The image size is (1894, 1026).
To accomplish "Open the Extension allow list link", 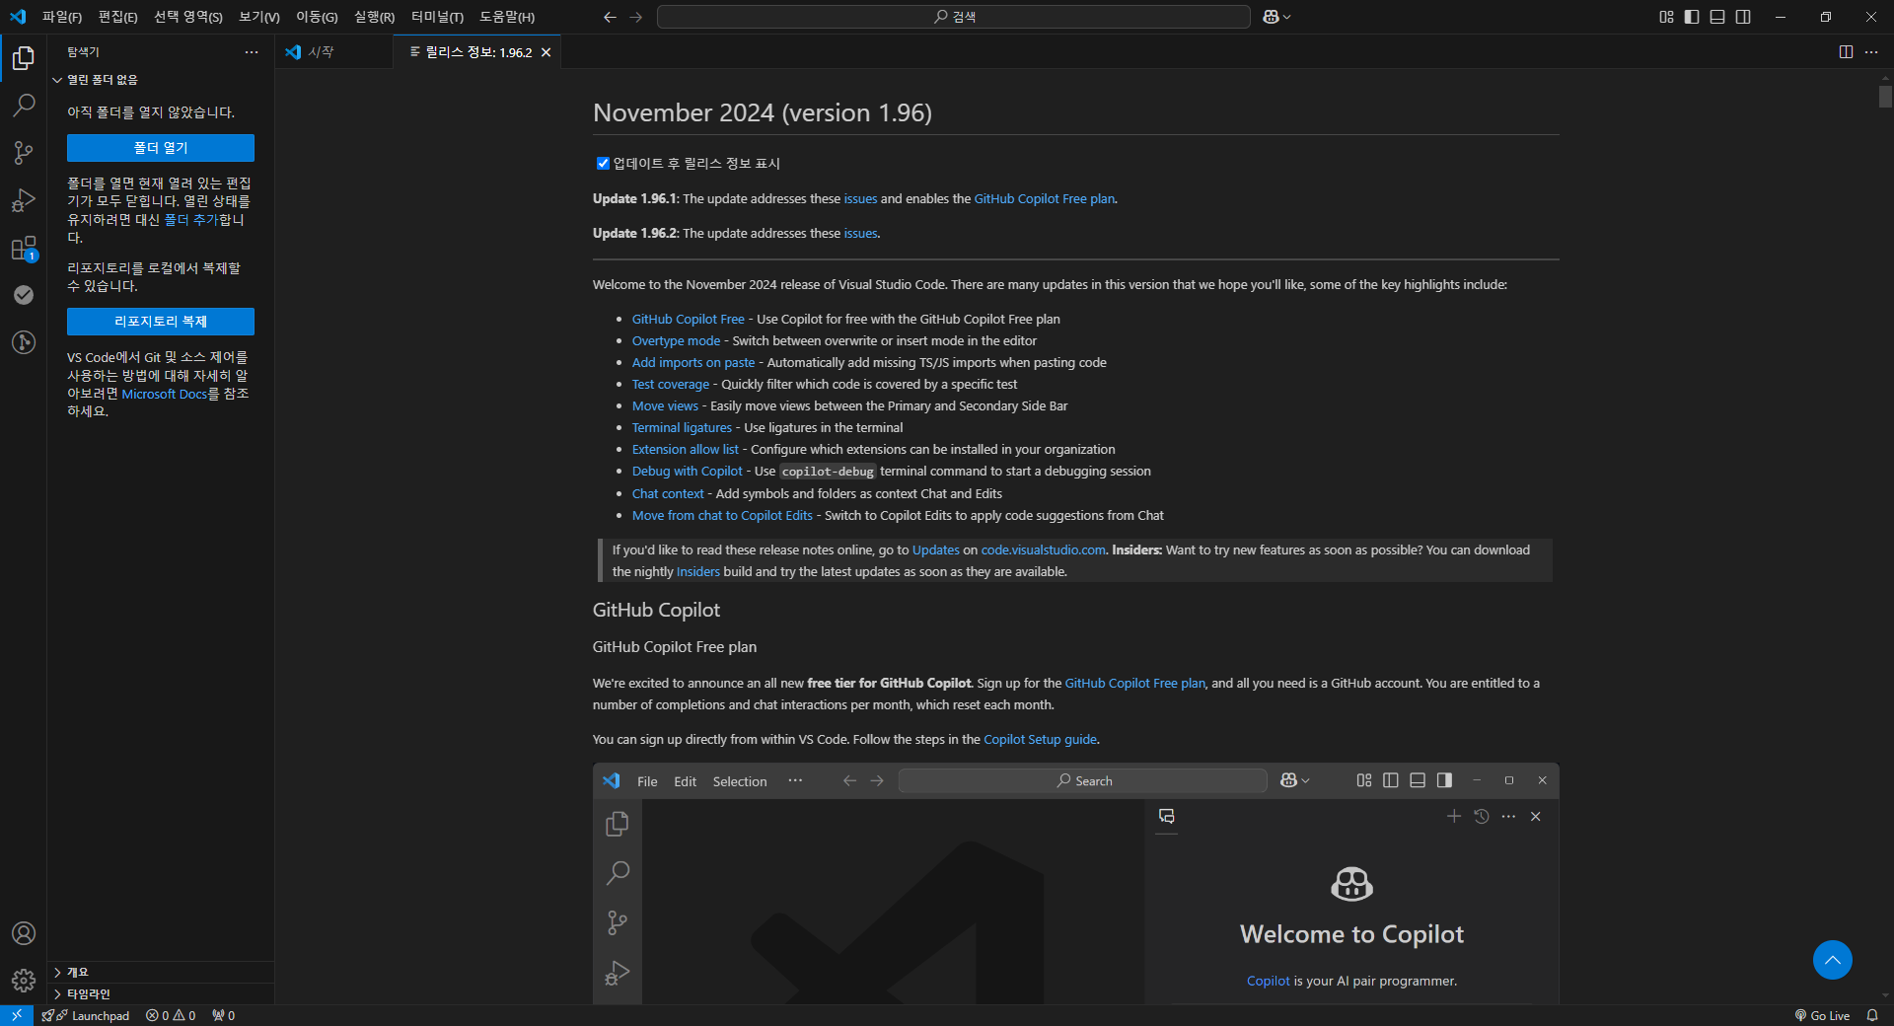I will 686,450.
